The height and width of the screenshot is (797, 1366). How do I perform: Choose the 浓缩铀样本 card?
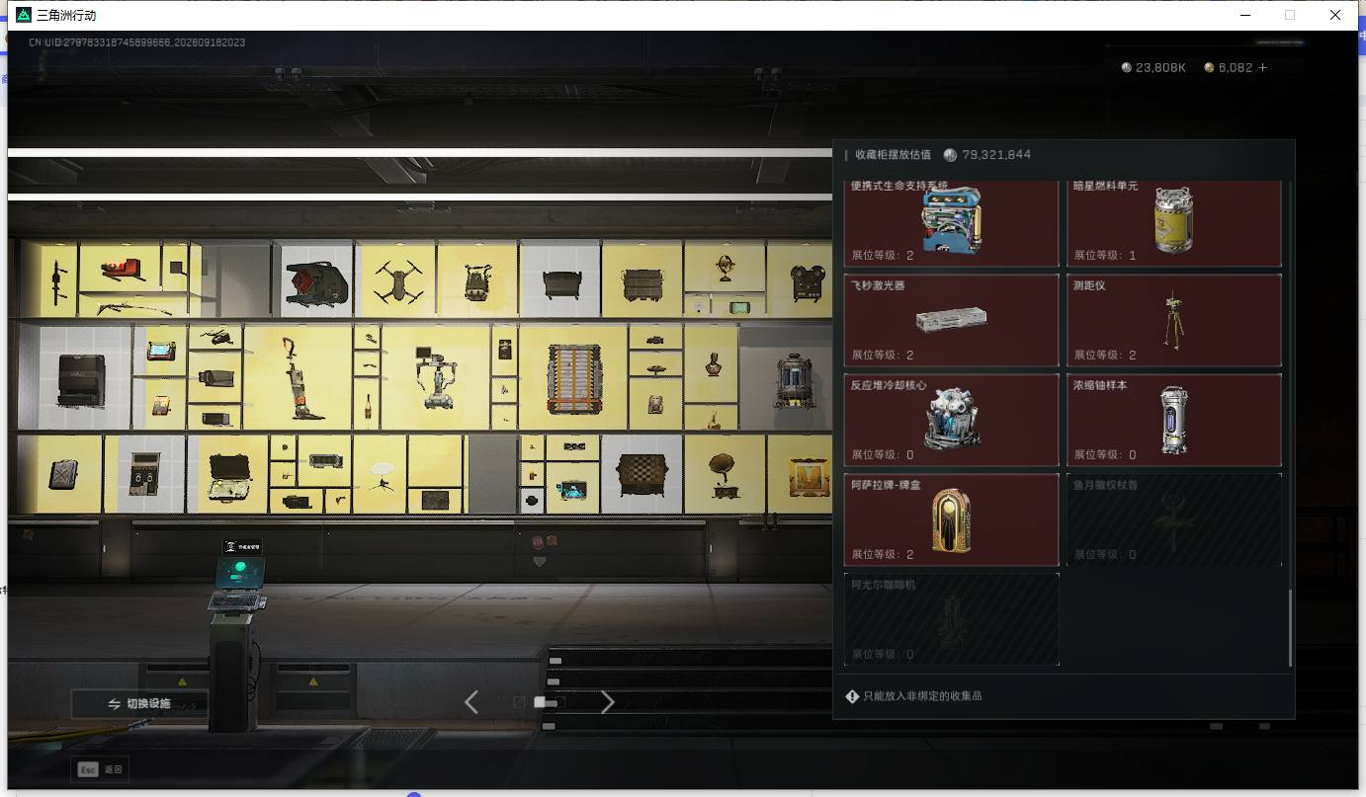point(1174,420)
